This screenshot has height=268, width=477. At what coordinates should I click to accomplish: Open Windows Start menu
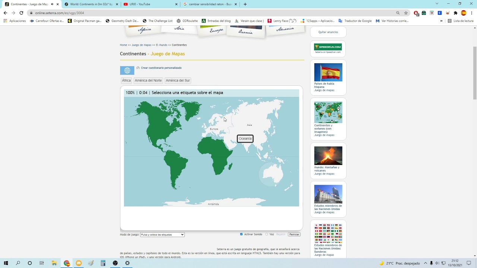(6, 263)
